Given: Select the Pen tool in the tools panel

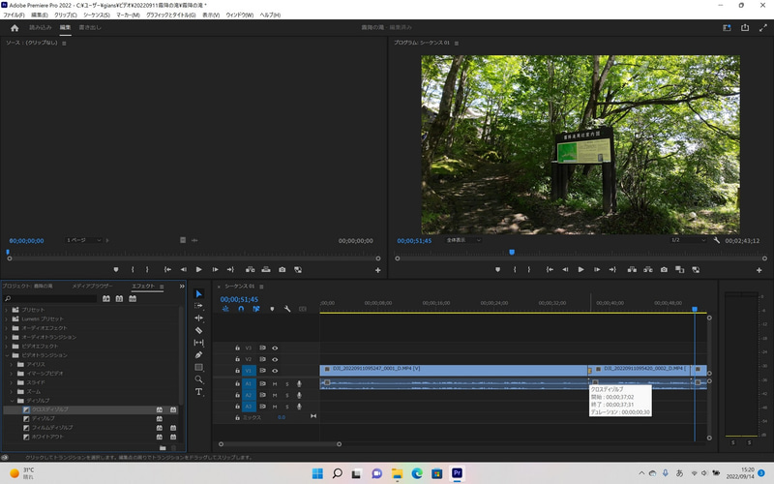Looking at the screenshot, I should 199,355.
